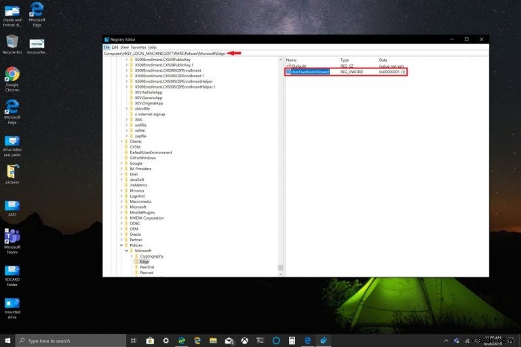Open the microsofte... desktop file beside Recycle Bin
This screenshot has height=347, width=521.
[x=37, y=47]
